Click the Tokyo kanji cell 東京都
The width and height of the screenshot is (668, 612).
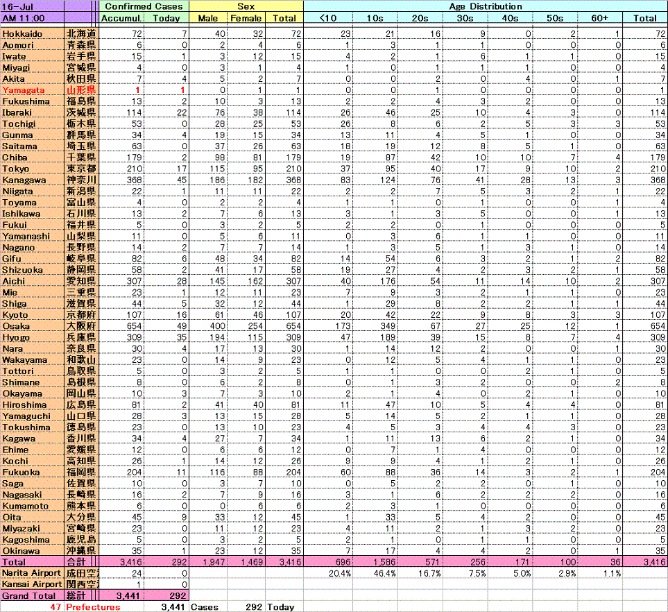coord(81,169)
